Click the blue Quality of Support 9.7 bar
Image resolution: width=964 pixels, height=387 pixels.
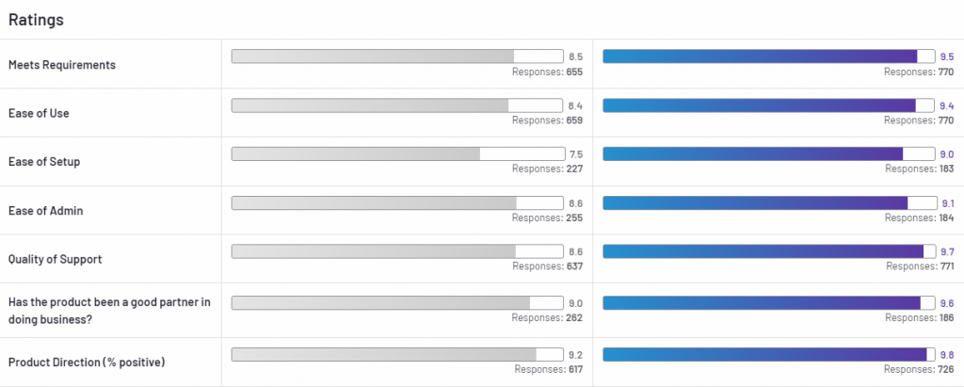pos(769,251)
